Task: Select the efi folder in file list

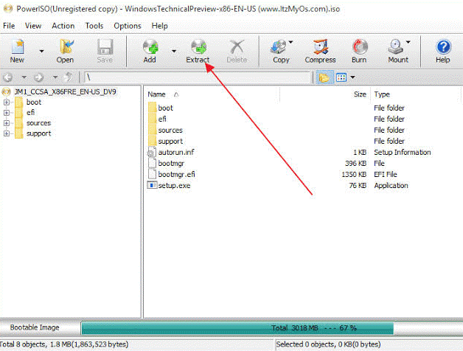Action: click(162, 119)
